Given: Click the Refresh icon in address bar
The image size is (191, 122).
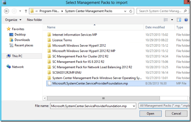Looking at the screenshot, I should click(131, 11).
